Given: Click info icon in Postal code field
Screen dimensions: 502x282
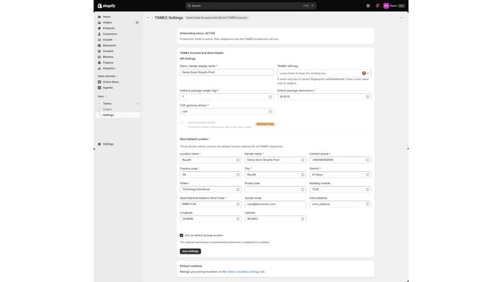Looking at the screenshot, I should coord(302,189).
